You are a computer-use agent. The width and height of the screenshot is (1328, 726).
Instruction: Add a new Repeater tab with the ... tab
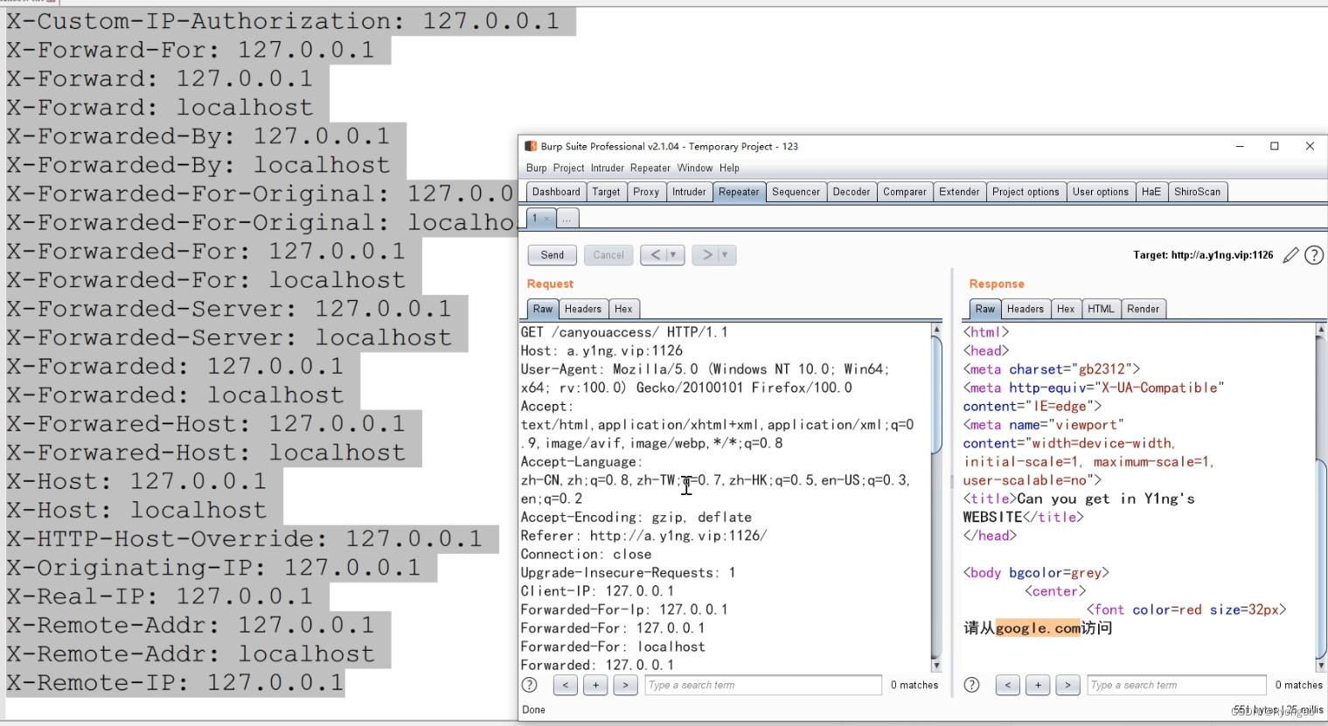click(x=567, y=218)
